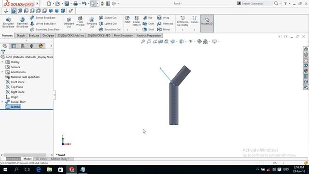Open the Hole Wizard dropdown arrow
The image size is (309, 174).
click(80, 30)
